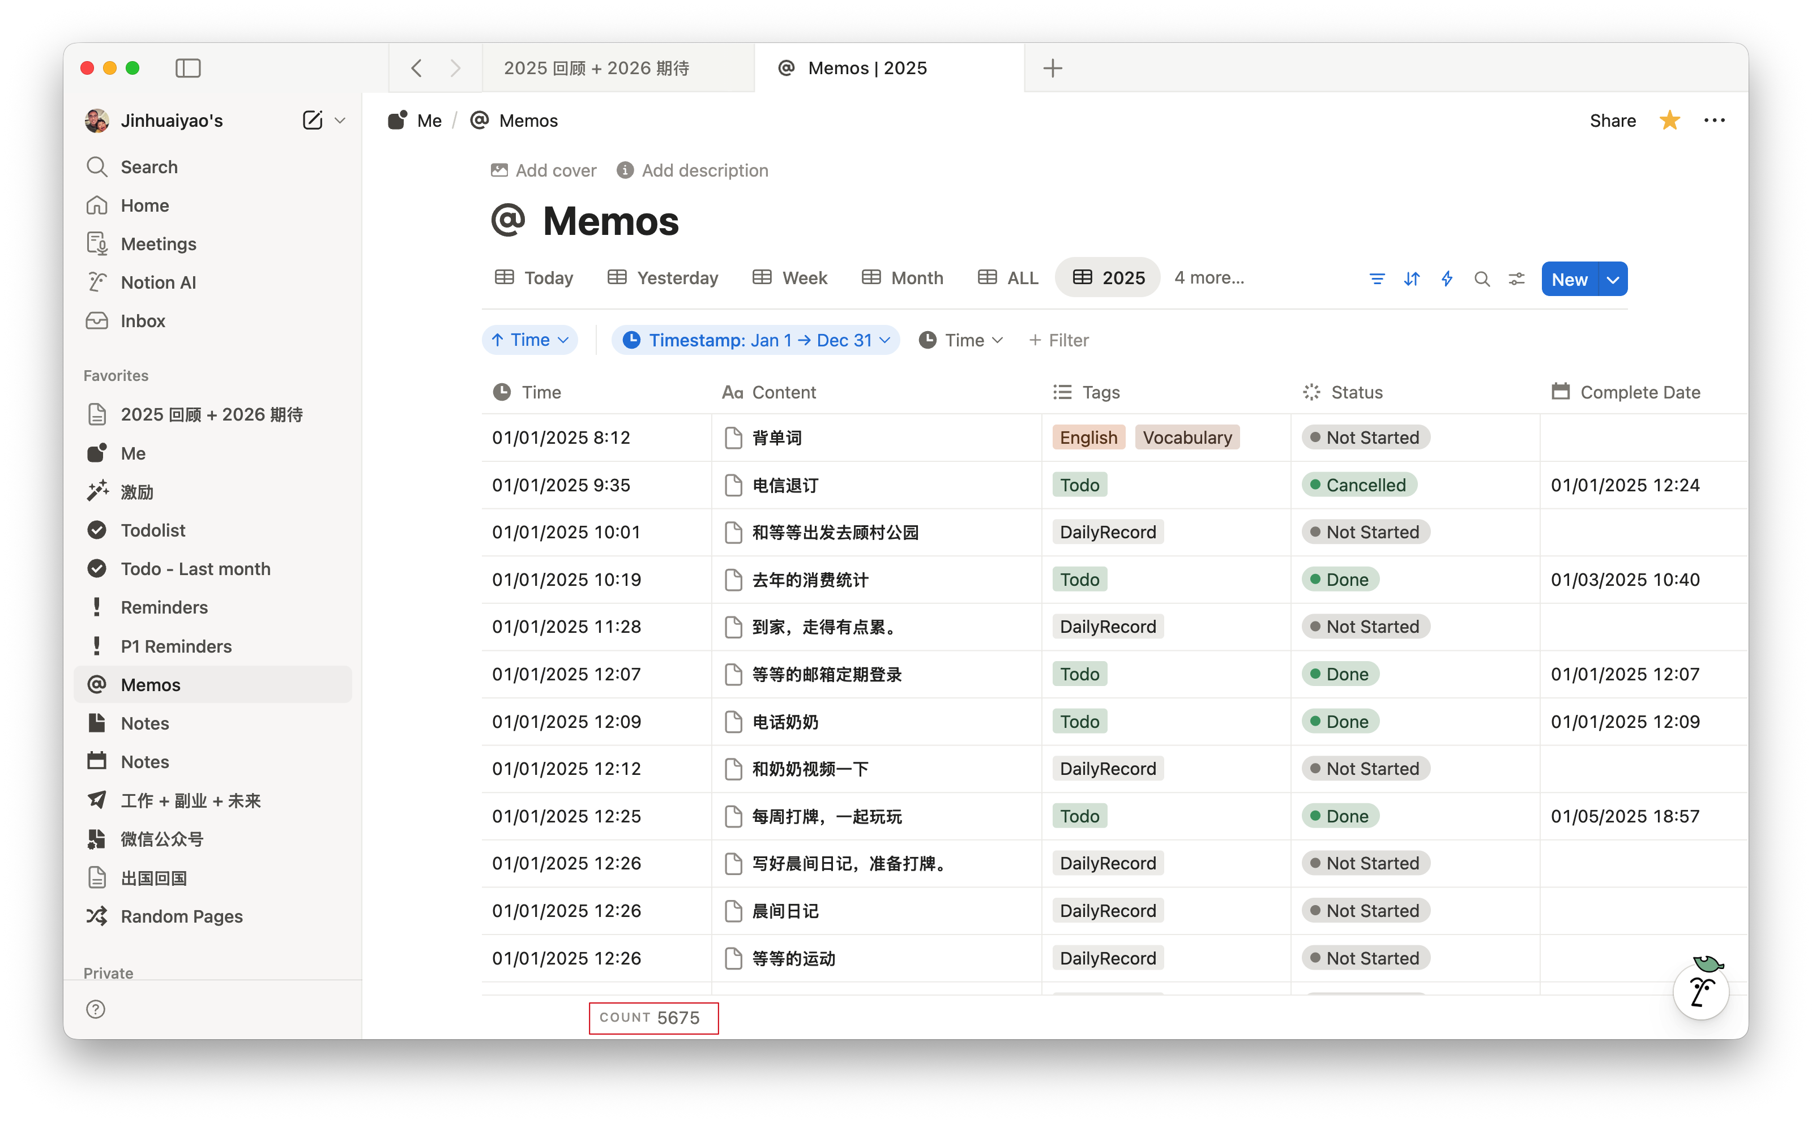This screenshot has height=1123, width=1812.
Task: Switch to the Week view tab
Action: pos(790,278)
